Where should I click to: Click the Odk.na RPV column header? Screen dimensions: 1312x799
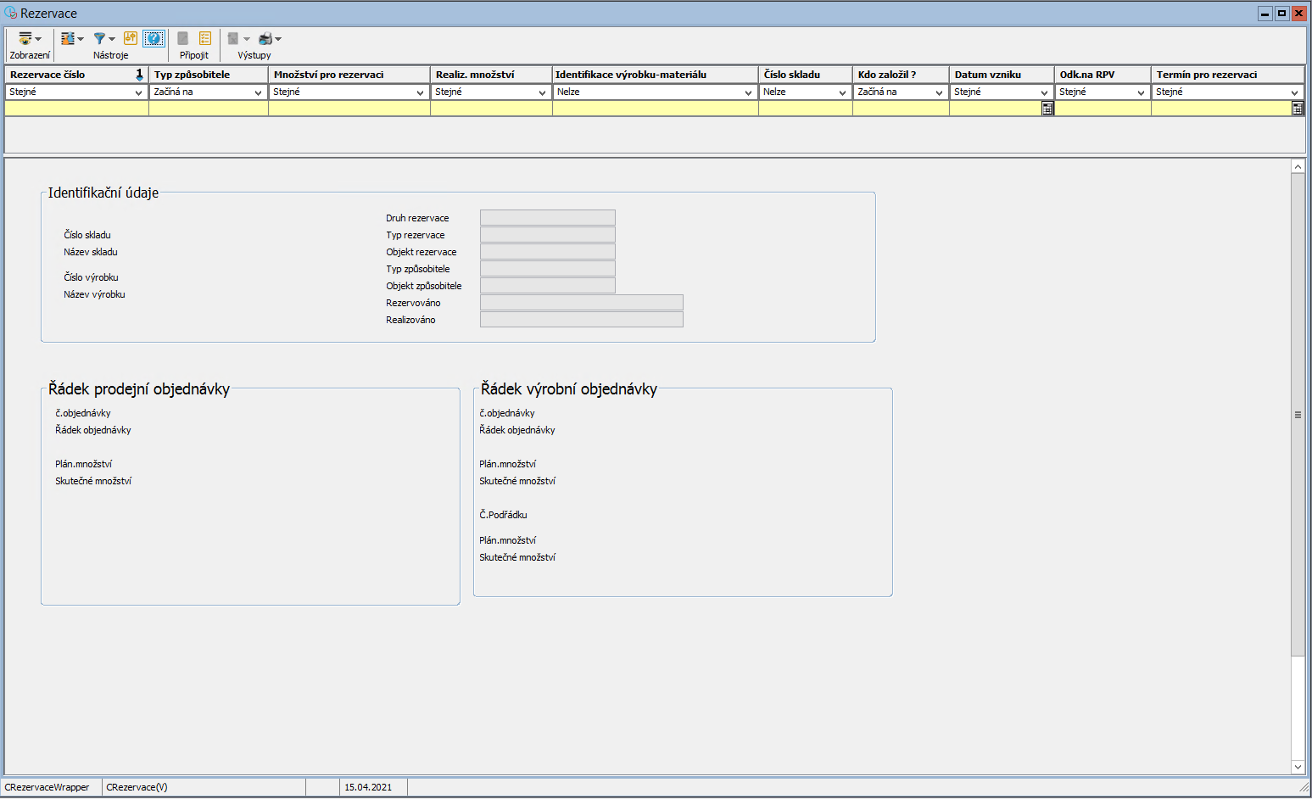(1102, 75)
